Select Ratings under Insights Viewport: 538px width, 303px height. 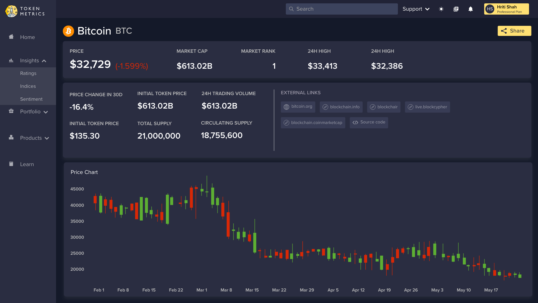coord(28,73)
